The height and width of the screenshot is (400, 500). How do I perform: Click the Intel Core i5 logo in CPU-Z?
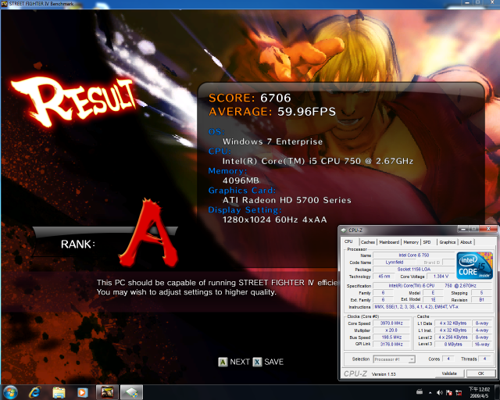point(474,265)
